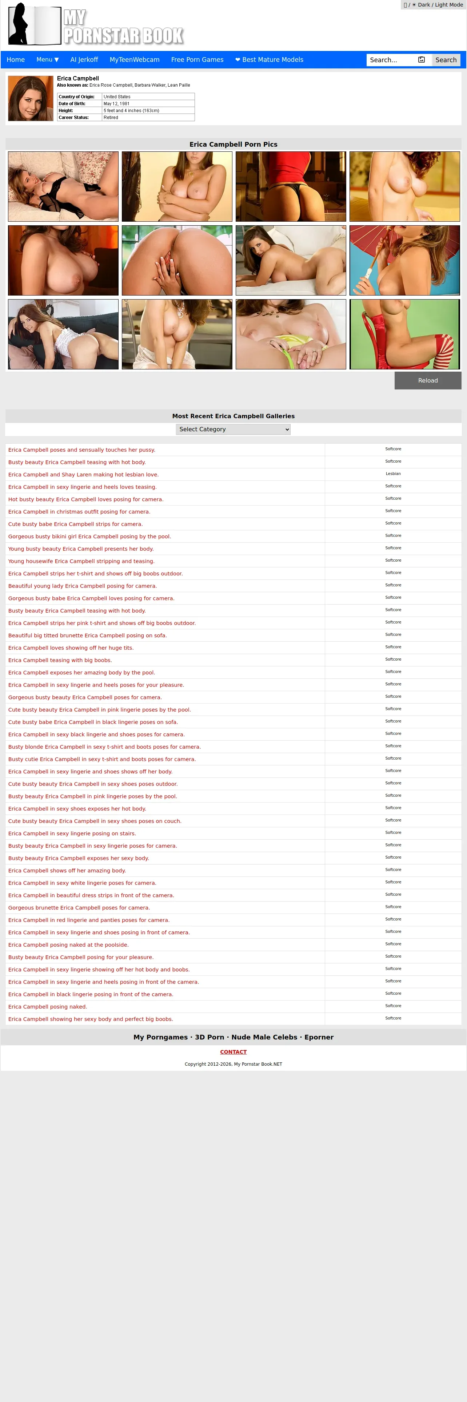Expand the Menu dropdown in navbar

coord(47,60)
